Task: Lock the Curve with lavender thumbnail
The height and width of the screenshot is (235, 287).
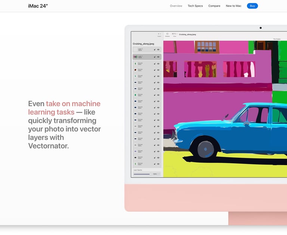Action: pyautogui.click(x=155, y=151)
